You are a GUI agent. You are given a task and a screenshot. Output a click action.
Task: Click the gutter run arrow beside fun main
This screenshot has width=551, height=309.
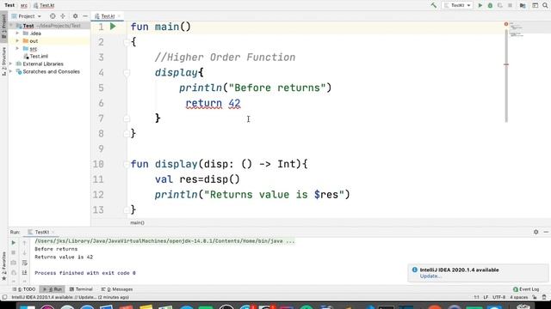click(x=113, y=27)
